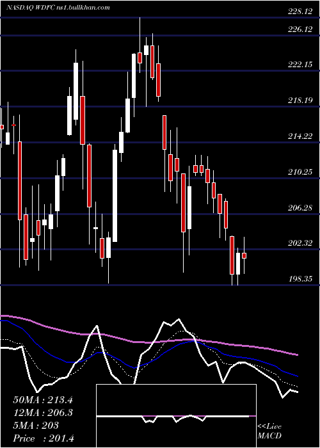This screenshot has height=448, width=320.
Task: Click the 50MA : 213.4 readout
Action: (x=43, y=400)
